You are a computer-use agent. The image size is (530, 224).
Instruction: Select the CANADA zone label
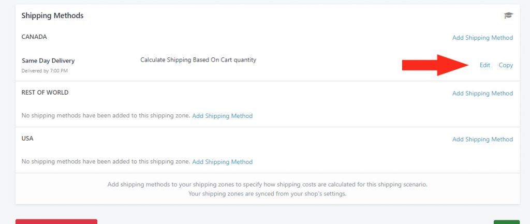34,37
